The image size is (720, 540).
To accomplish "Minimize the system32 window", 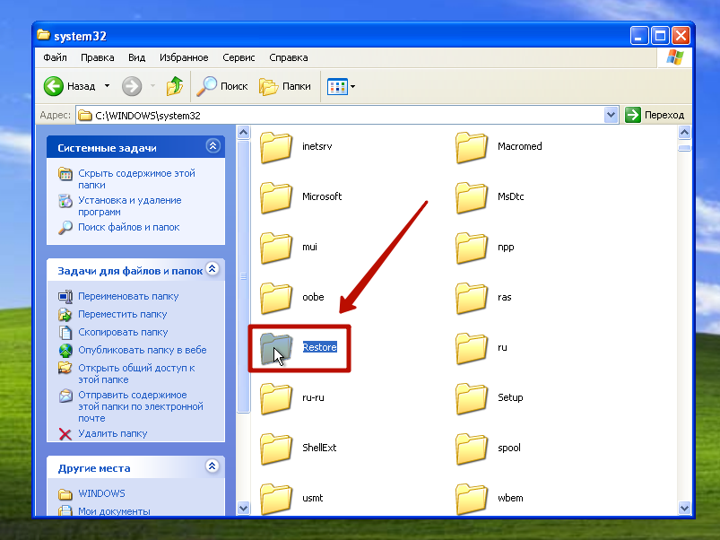I will 639,35.
